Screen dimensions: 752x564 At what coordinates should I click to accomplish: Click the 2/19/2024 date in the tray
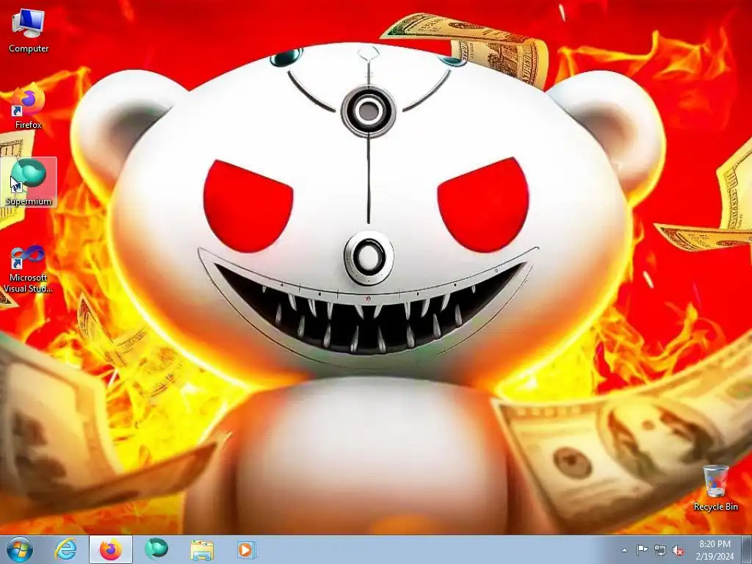[715, 557]
